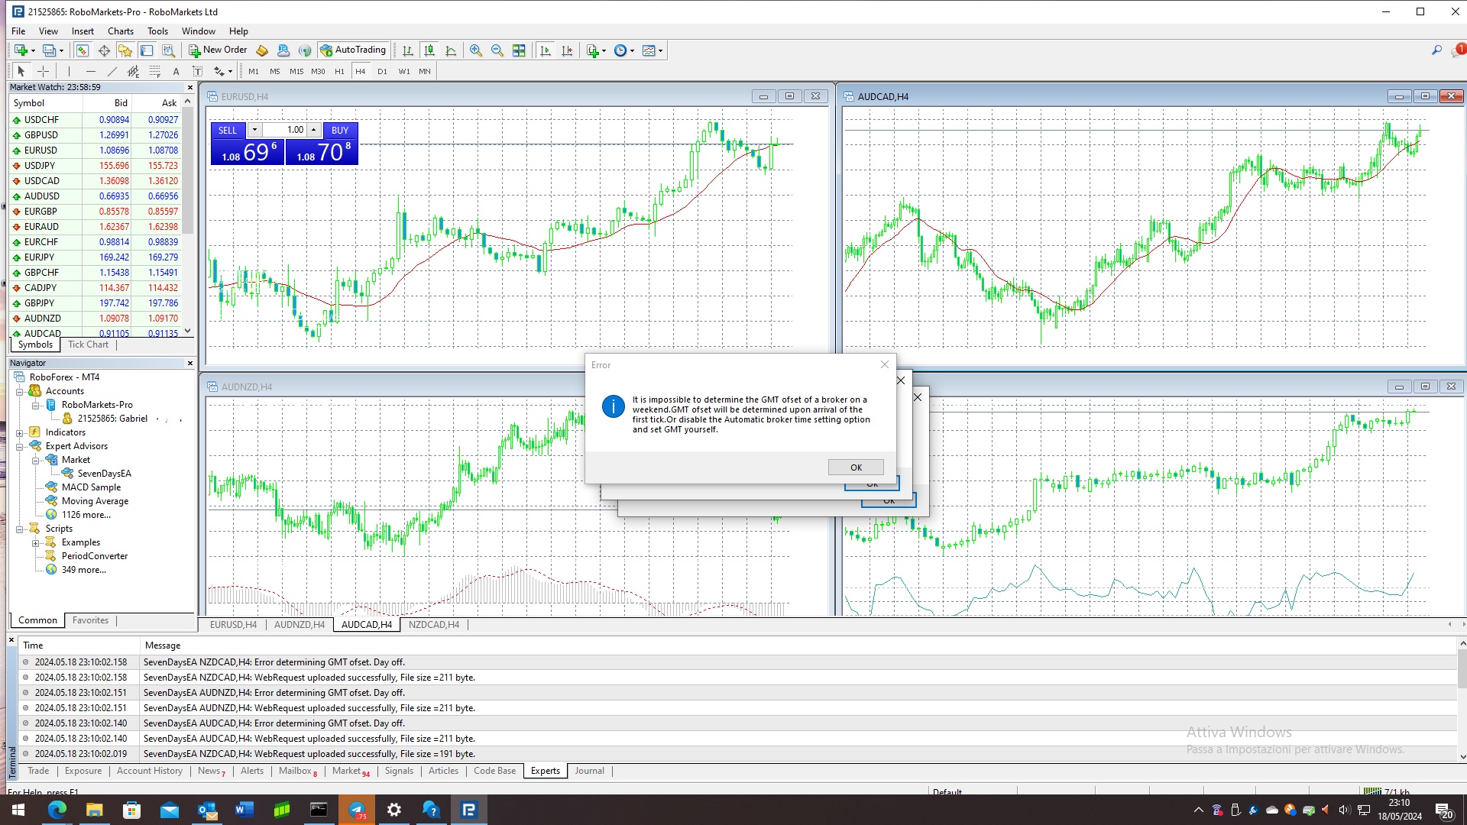The width and height of the screenshot is (1467, 825).
Task: Switch chart to Candlesticks mode
Action: 429,50
